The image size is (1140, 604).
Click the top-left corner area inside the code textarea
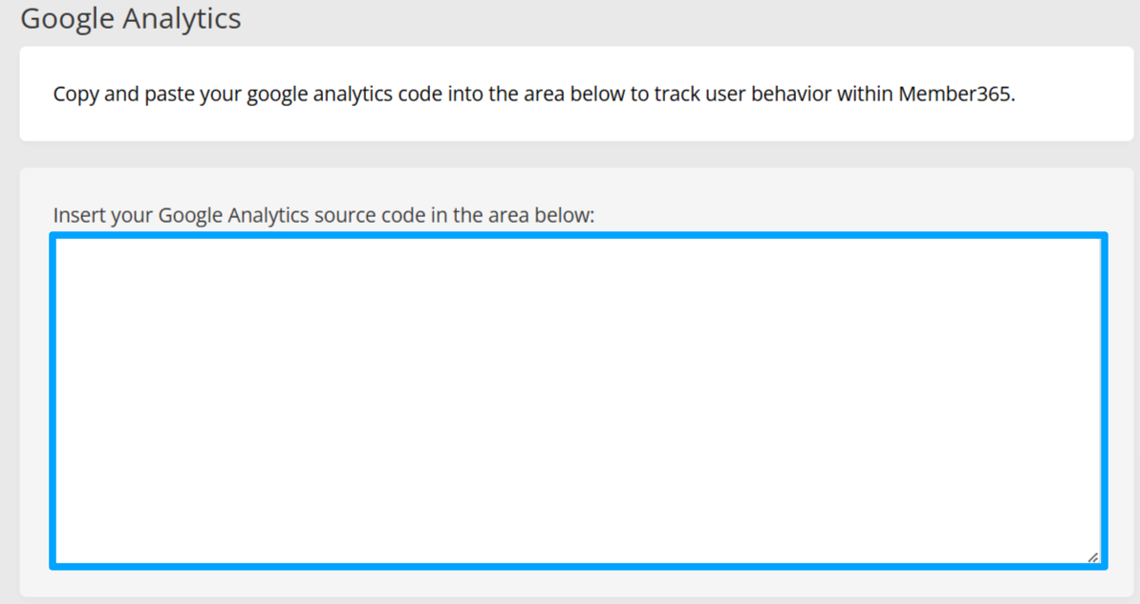click(x=72, y=254)
